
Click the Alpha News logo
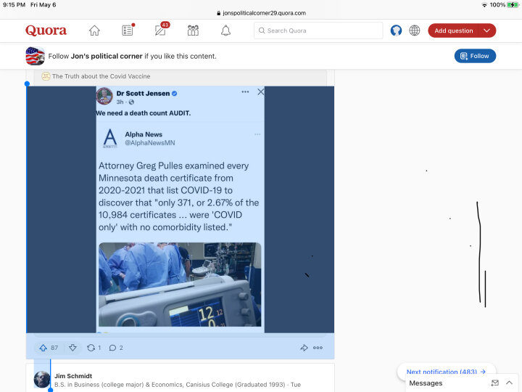(110, 139)
